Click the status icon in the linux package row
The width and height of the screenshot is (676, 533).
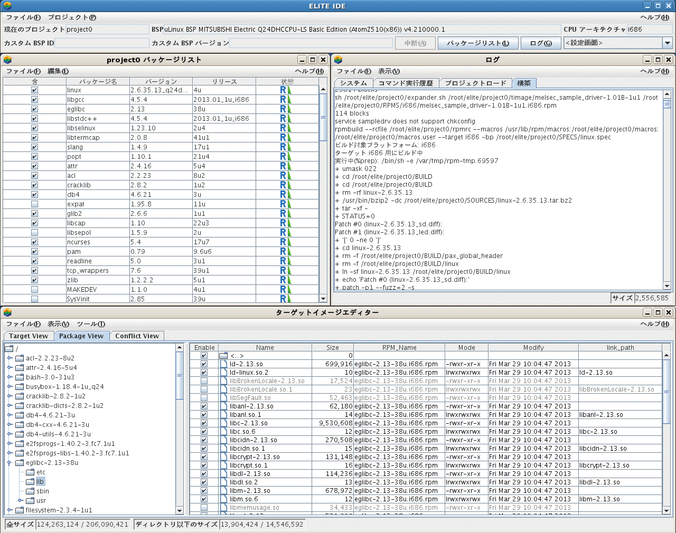[286, 90]
